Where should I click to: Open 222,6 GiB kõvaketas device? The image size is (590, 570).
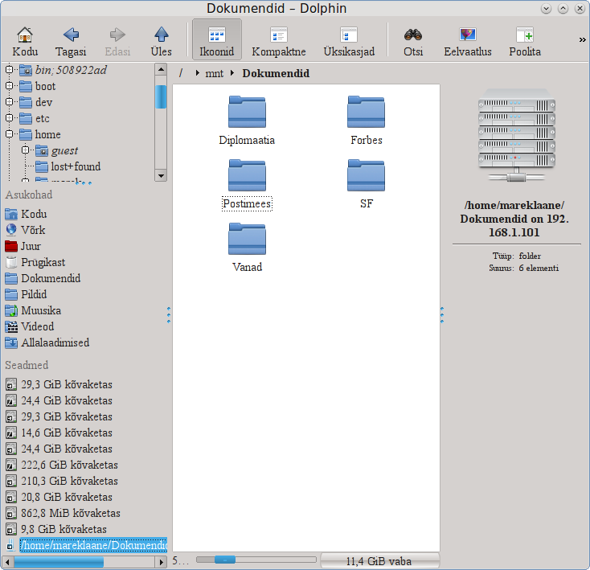click(62, 465)
